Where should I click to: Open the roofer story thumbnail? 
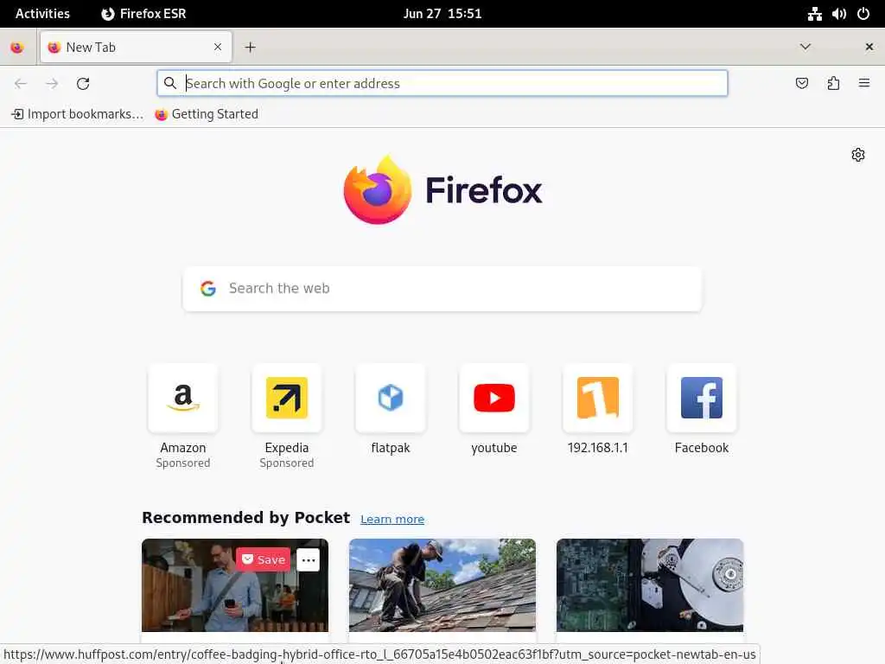[x=442, y=585]
